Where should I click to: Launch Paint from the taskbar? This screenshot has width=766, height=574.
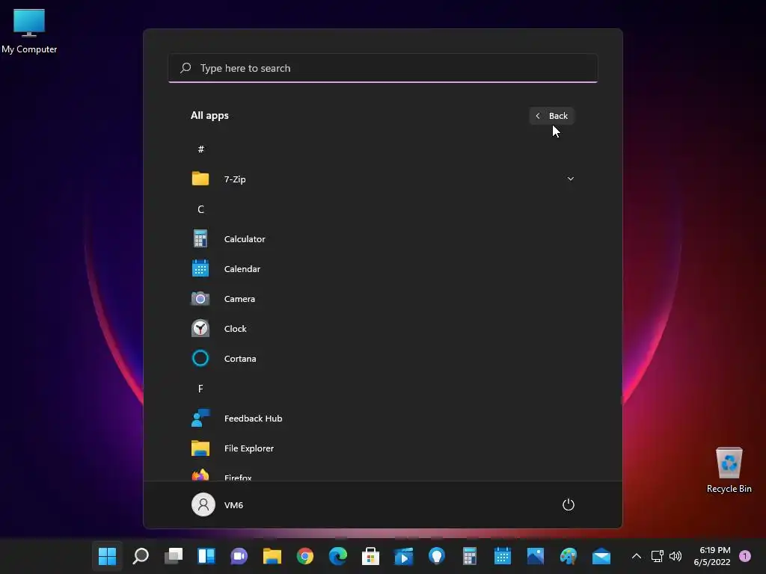569,555
